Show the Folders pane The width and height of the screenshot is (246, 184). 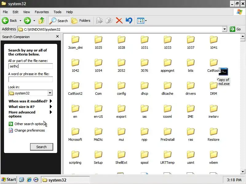[x=81, y=21]
